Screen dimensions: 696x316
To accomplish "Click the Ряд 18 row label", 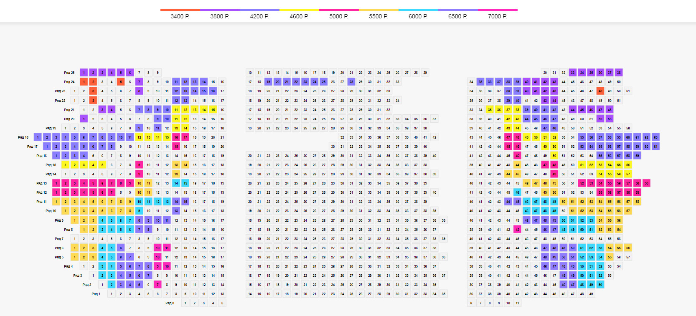I will pos(23,137).
